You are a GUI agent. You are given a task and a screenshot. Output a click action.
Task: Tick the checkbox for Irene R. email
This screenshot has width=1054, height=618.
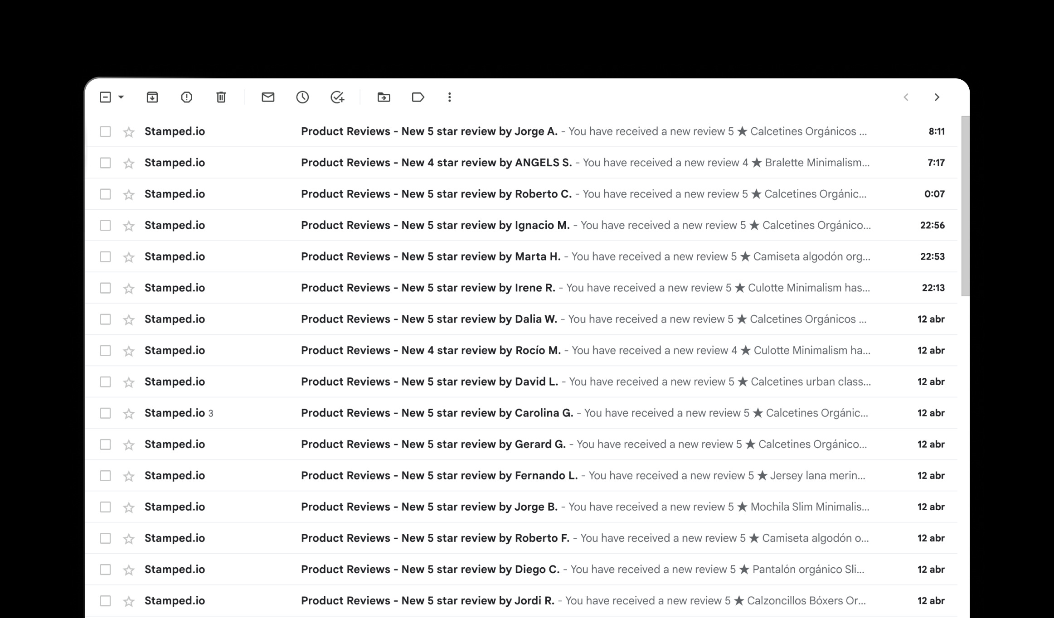[105, 288]
